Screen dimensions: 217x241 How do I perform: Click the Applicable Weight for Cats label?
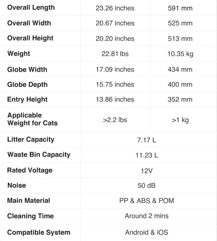[x=32, y=119]
